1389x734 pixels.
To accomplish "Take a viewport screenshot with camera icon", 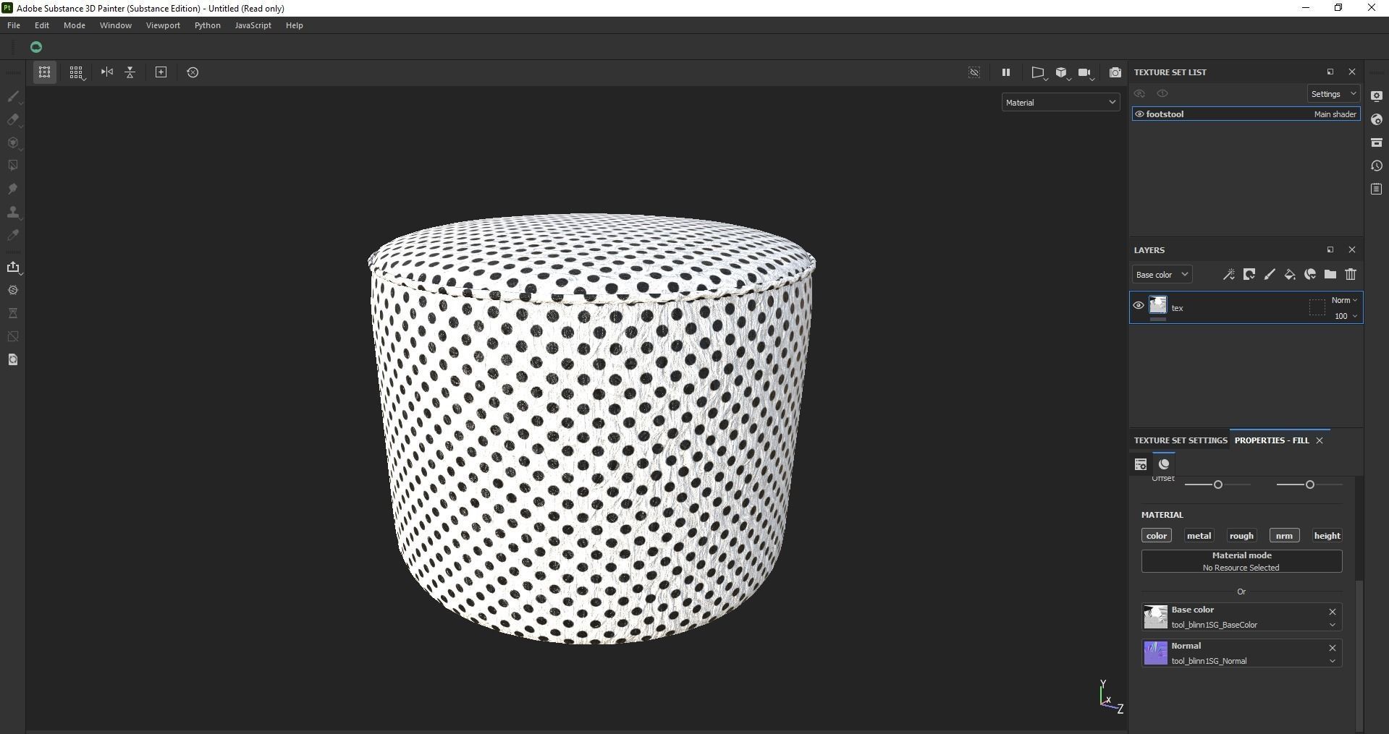I will click(1115, 72).
